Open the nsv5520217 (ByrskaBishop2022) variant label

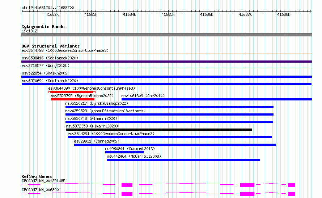coord(97,103)
